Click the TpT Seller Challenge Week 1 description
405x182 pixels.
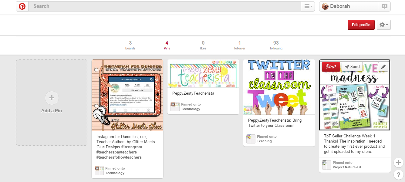354,144
